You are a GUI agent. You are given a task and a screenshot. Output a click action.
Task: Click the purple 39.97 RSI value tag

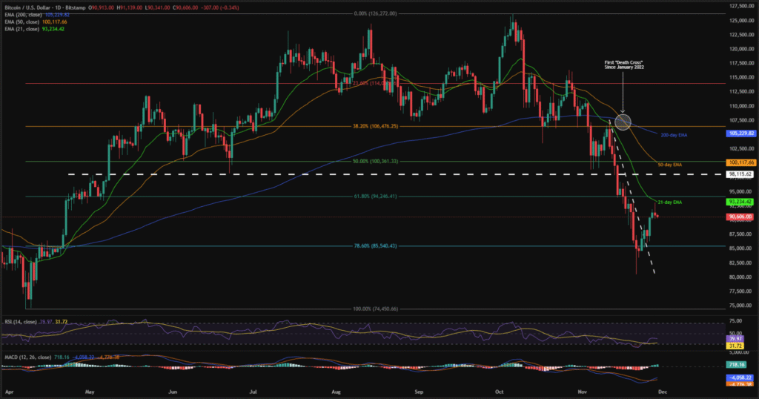736,339
